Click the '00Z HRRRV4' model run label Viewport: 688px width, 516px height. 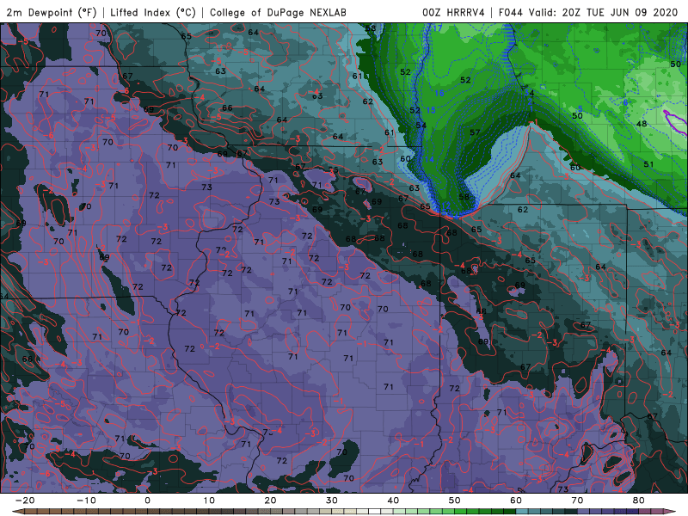(453, 12)
